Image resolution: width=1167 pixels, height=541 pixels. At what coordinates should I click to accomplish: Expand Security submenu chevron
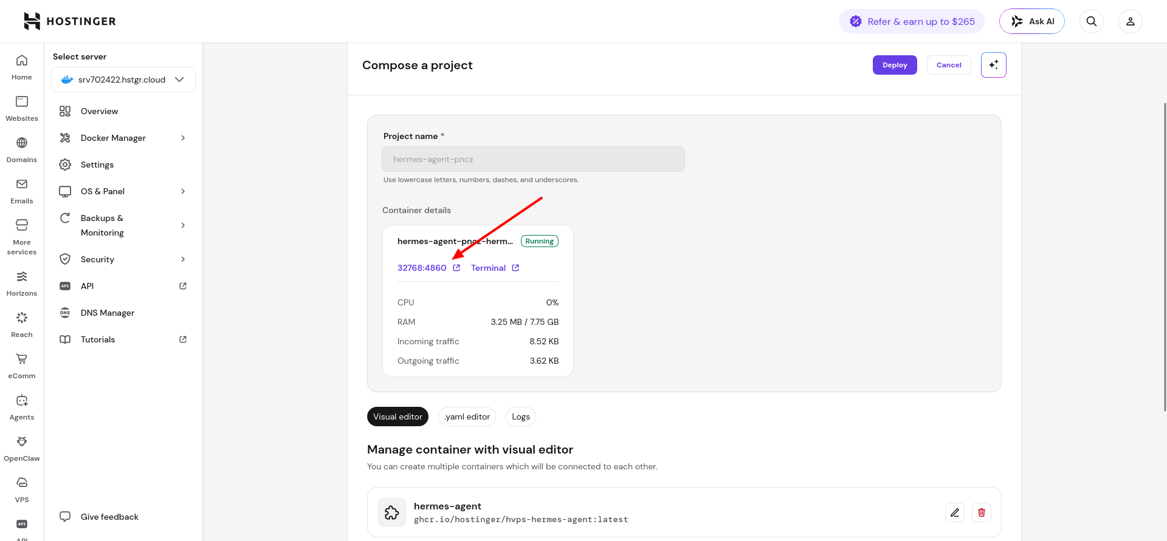(183, 259)
